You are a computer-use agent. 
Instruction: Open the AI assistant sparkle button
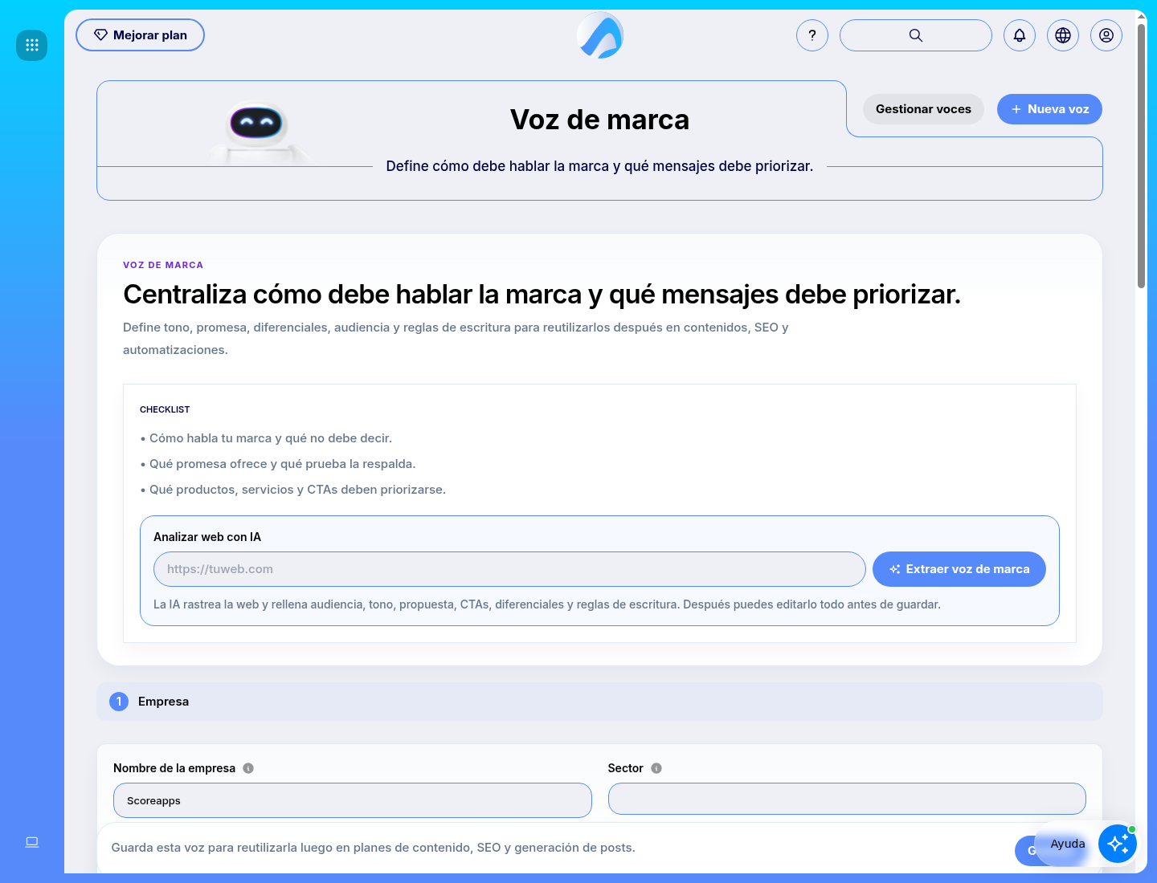[1118, 844]
